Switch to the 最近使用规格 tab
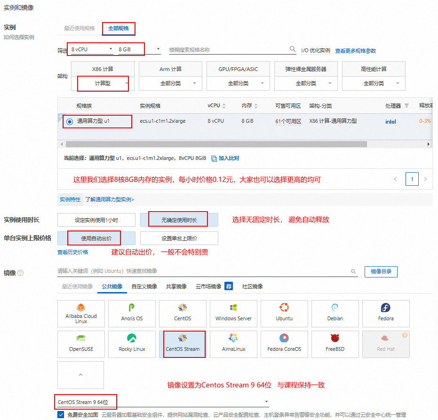The width and height of the screenshot is (438, 420). tap(80, 28)
